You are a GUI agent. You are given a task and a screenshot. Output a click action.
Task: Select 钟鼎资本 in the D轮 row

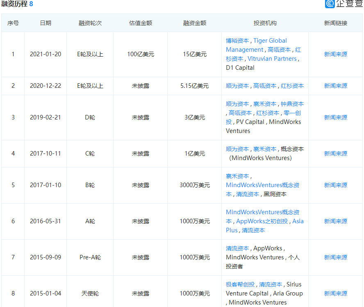[x=292, y=104]
